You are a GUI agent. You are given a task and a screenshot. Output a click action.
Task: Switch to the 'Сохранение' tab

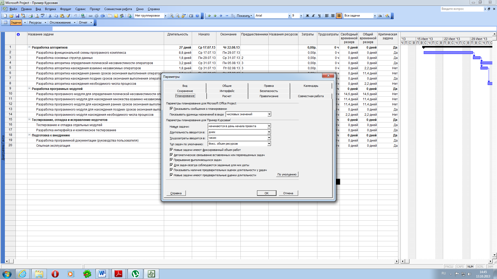[x=185, y=91]
